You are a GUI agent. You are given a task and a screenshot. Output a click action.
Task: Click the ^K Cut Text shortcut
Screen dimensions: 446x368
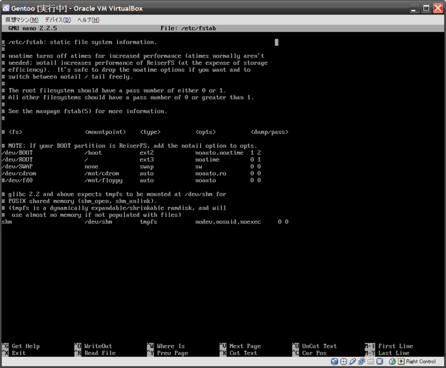pyautogui.click(x=239, y=353)
